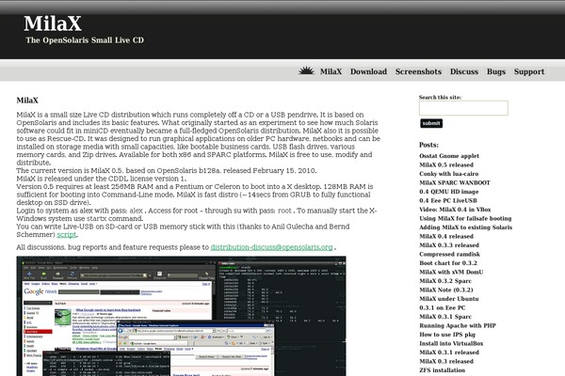Open the MilaX 0.3.1 Sparc post
The image size is (565, 376).
coord(445,317)
